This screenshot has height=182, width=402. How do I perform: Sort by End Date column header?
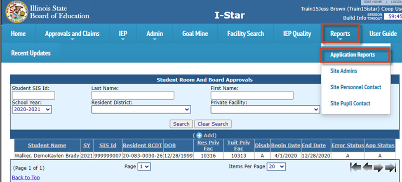point(313,146)
